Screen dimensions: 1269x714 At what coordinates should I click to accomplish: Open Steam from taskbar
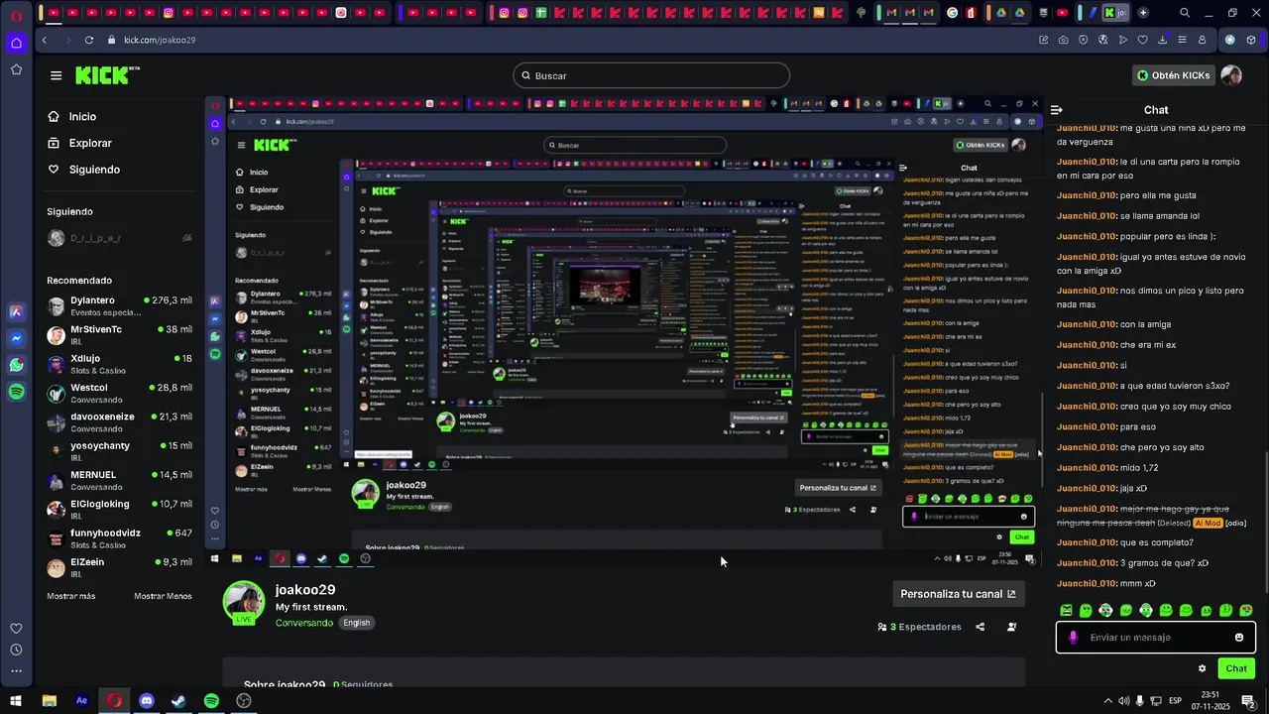tap(178, 701)
